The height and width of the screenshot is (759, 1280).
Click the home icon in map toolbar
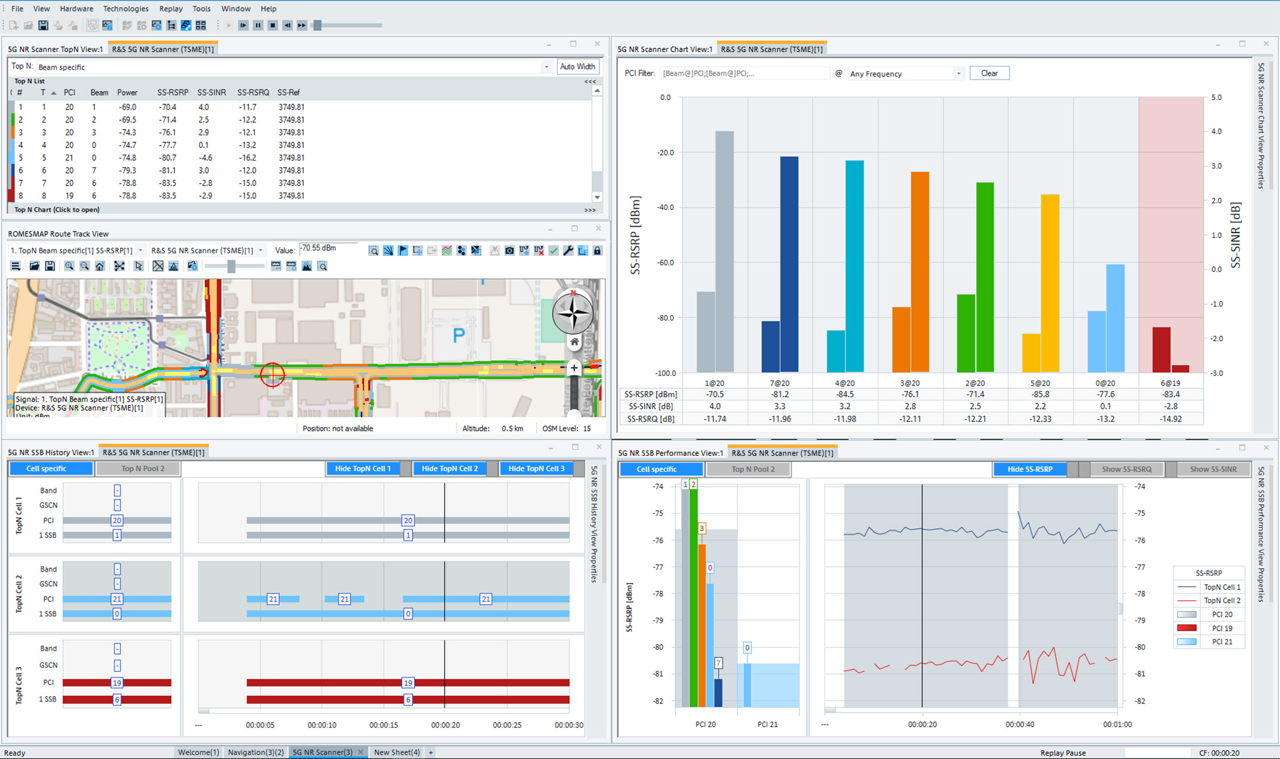coord(100,266)
